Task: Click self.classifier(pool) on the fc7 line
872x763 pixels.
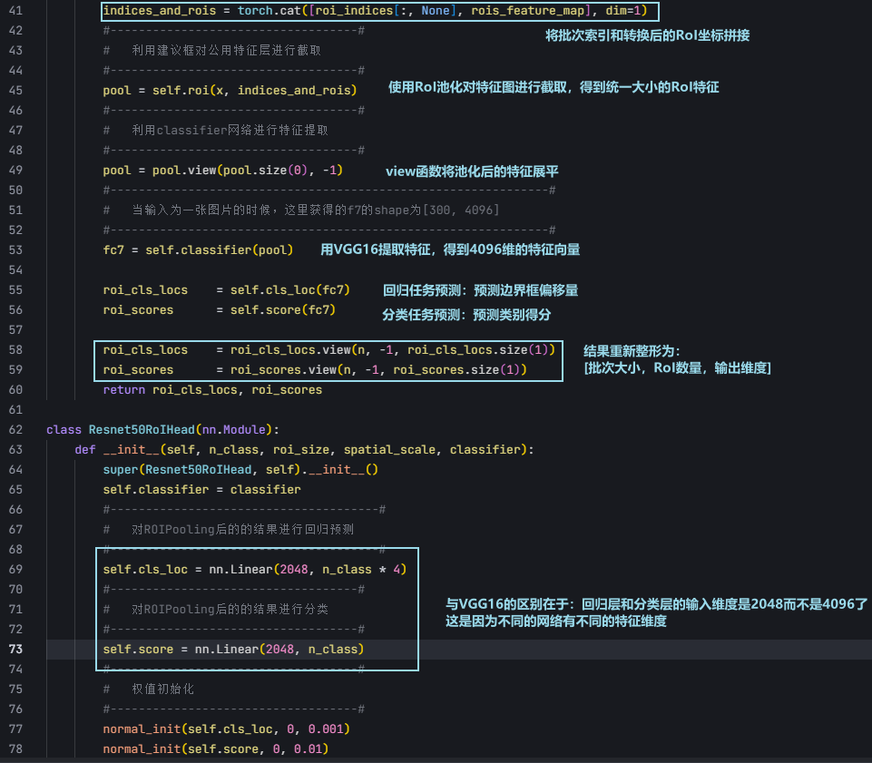Action: [x=216, y=250]
